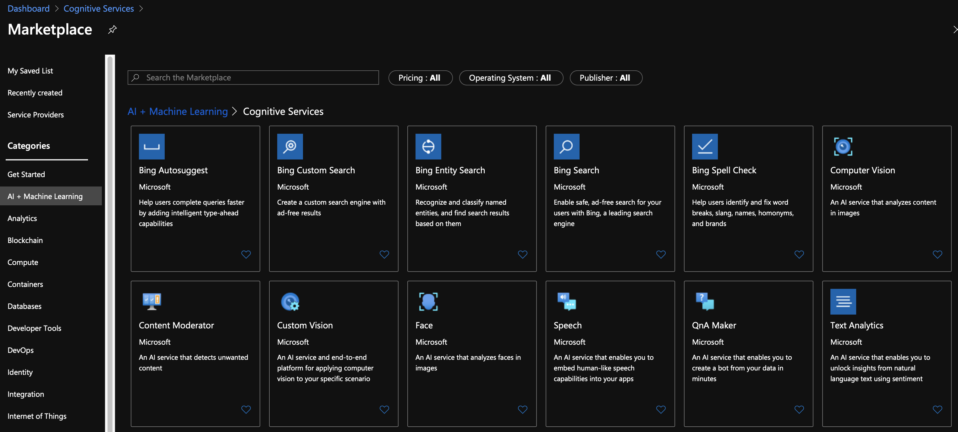Open Service Providers
958x432 pixels.
(36, 114)
